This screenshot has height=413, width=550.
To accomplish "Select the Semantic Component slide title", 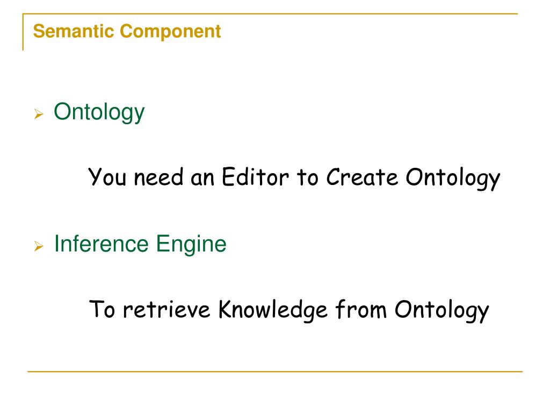I will pyautogui.click(x=127, y=31).
